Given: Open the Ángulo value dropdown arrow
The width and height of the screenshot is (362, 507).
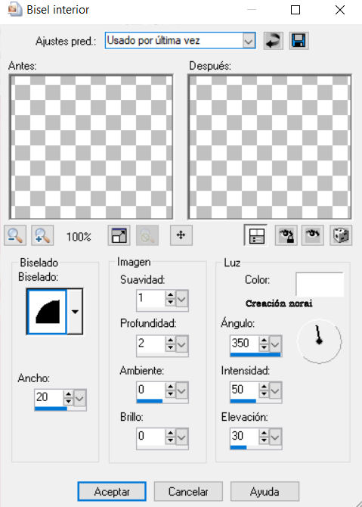Looking at the screenshot, I should (275, 344).
